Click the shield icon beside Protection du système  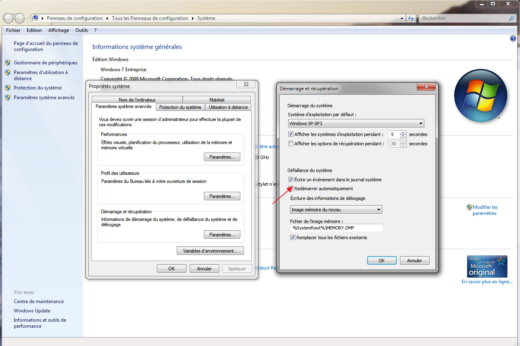8,88
